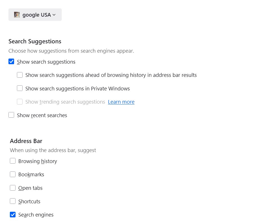Click the Google favicon in the search engine selector
Screen dimensions: 263x223
coord(17,15)
